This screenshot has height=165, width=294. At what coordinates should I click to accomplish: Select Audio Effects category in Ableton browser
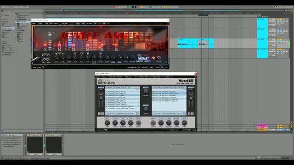[8, 28]
